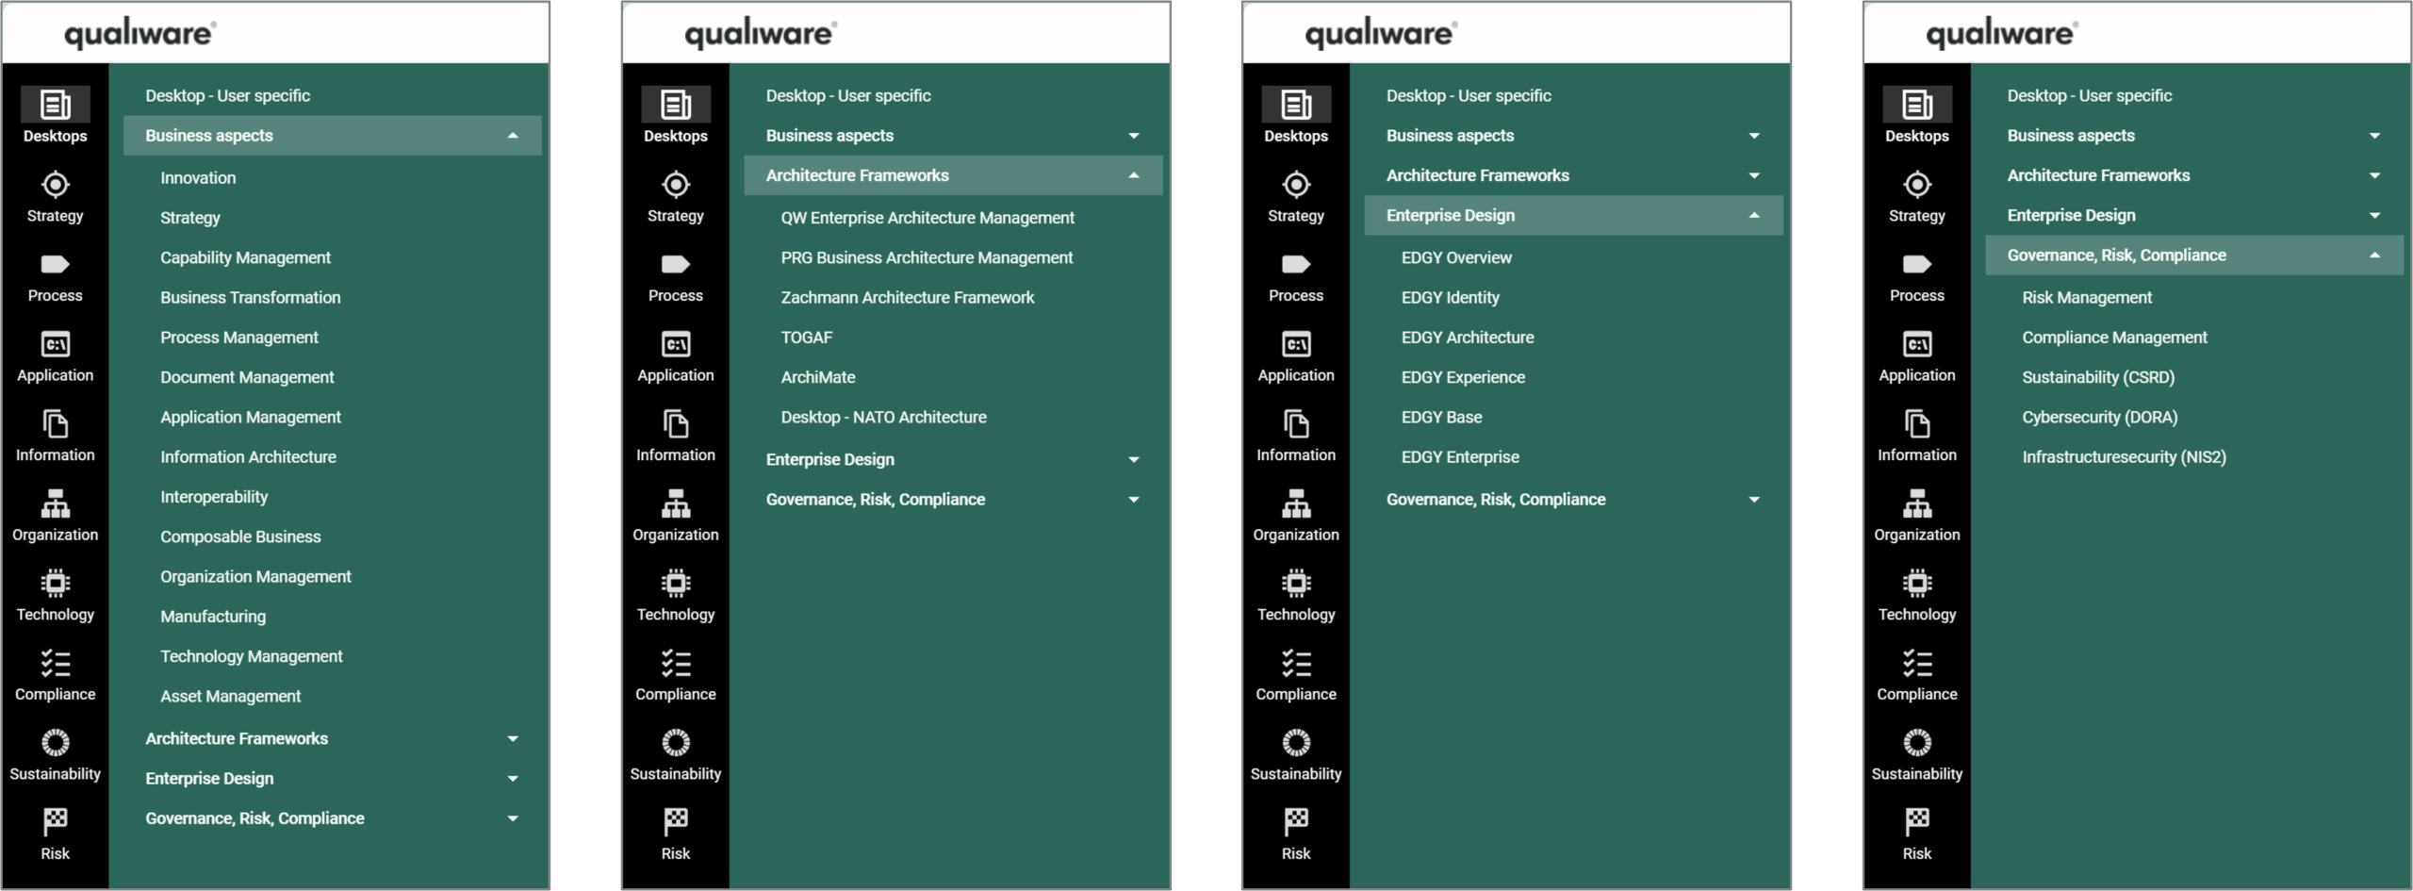The height and width of the screenshot is (891, 2413).
Task: Open the Interoperability entry
Action: coord(214,497)
